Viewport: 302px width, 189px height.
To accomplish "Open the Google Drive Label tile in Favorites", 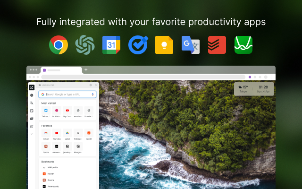I will pos(67,134).
